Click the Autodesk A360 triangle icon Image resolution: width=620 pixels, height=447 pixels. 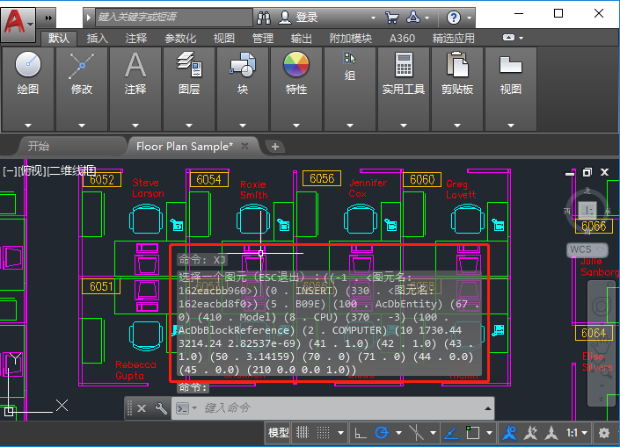click(413, 18)
